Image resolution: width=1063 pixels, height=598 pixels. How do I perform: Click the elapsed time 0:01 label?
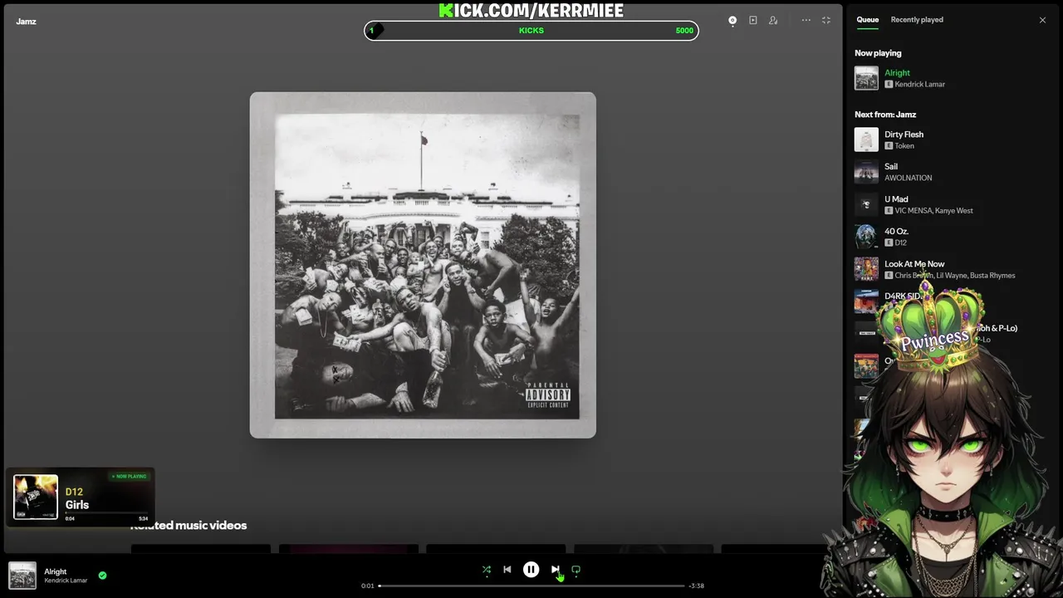tap(368, 586)
